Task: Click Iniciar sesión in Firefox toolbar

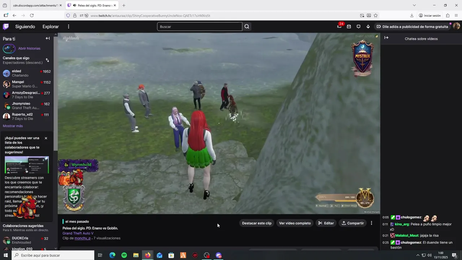Action: pyautogui.click(x=430, y=16)
